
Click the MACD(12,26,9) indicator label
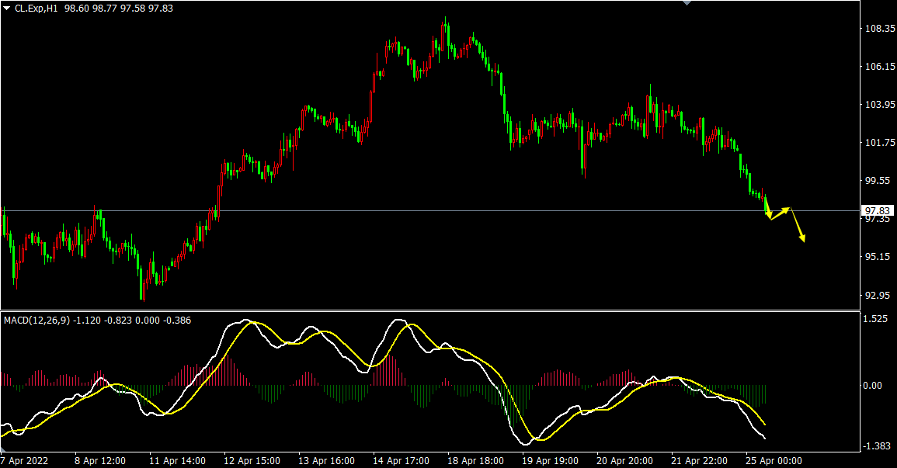click(37, 320)
